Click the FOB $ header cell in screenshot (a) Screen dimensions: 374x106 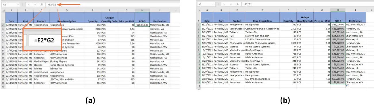coord(142,17)
